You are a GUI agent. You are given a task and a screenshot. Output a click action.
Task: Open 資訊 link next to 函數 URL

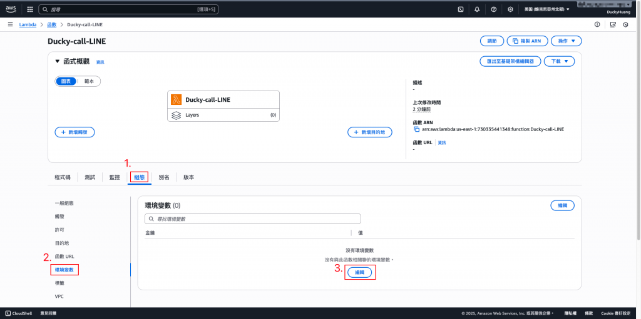click(442, 143)
